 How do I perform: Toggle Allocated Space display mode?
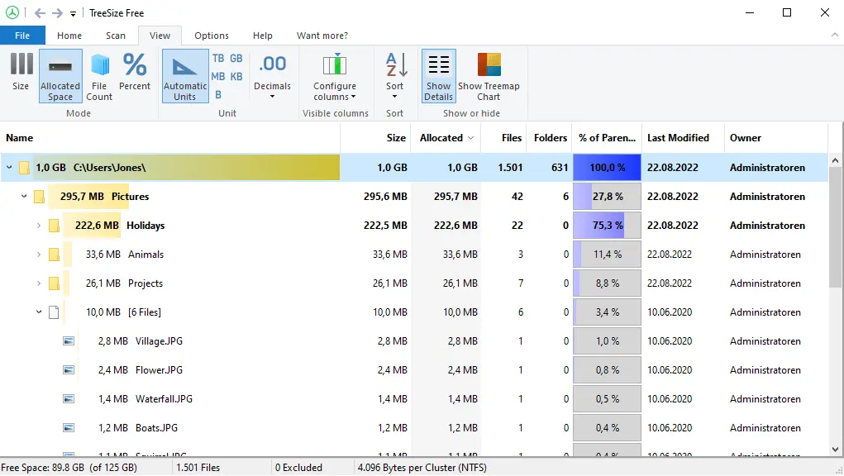point(60,75)
